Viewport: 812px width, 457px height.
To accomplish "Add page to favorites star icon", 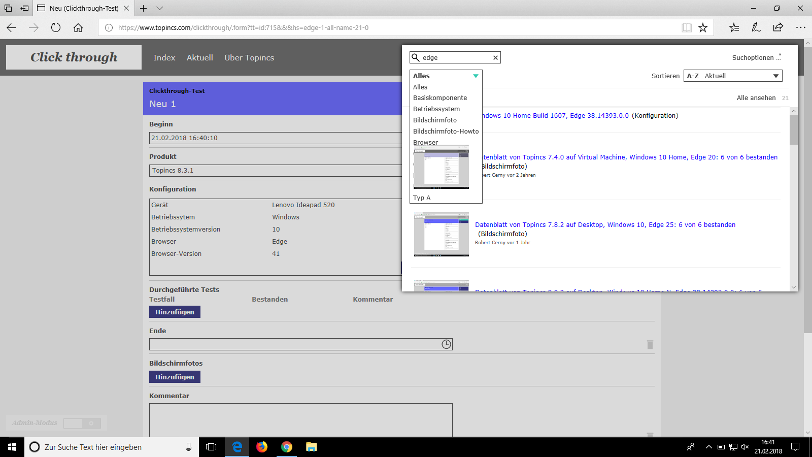I will pyautogui.click(x=703, y=28).
